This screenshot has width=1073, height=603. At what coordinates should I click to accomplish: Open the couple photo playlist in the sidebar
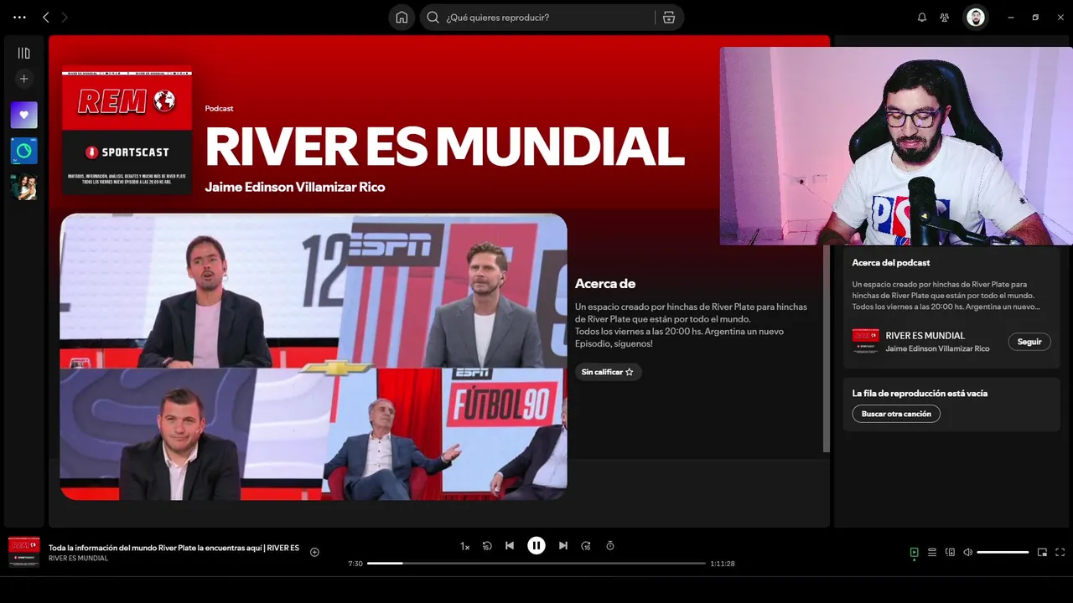pyautogui.click(x=23, y=187)
